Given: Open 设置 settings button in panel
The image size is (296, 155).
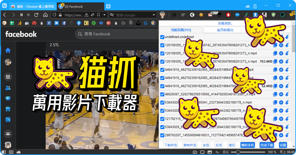Looking at the screenshot, I should [283, 145].
